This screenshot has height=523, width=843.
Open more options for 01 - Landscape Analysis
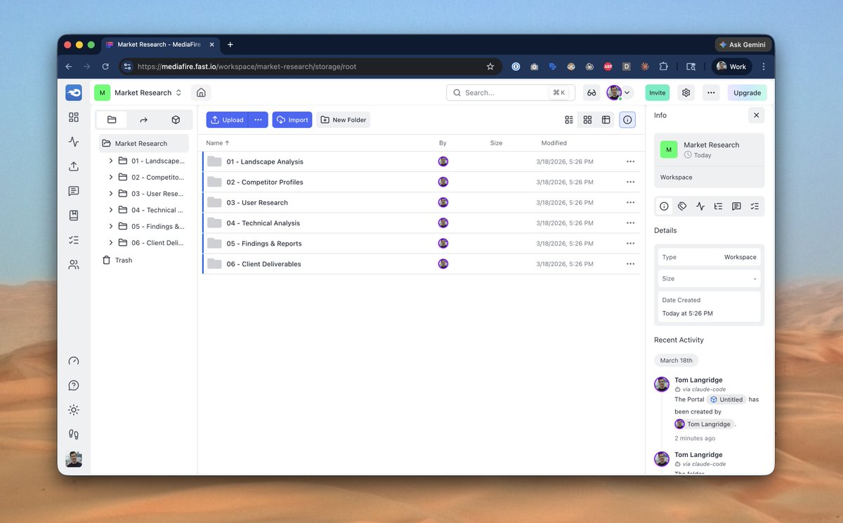point(630,161)
